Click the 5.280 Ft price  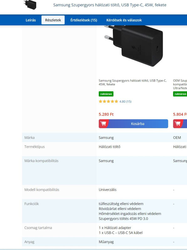pyautogui.click(x=106, y=114)
